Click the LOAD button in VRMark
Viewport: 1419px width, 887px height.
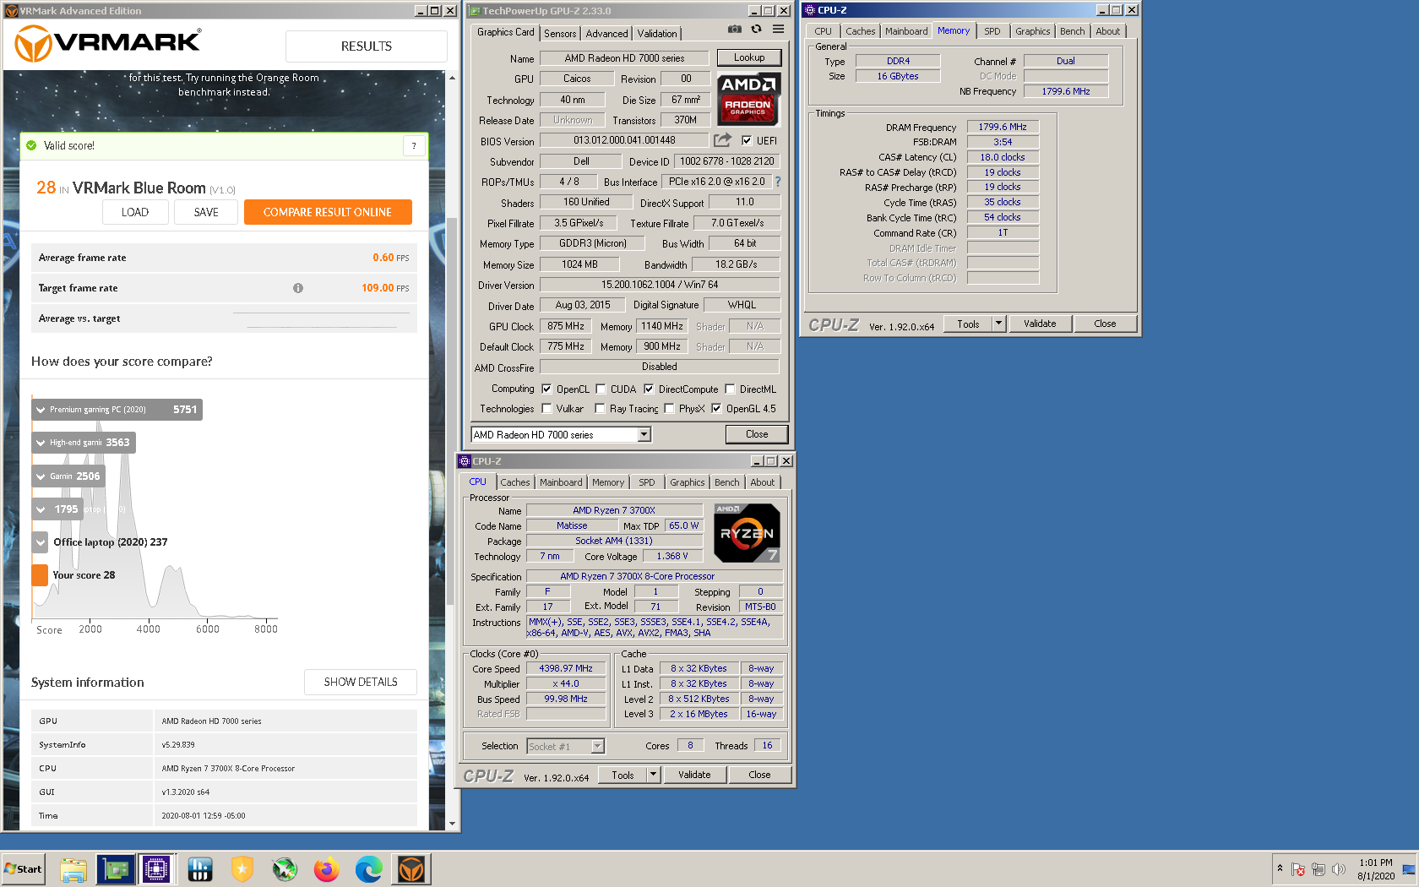click(135, 212)
